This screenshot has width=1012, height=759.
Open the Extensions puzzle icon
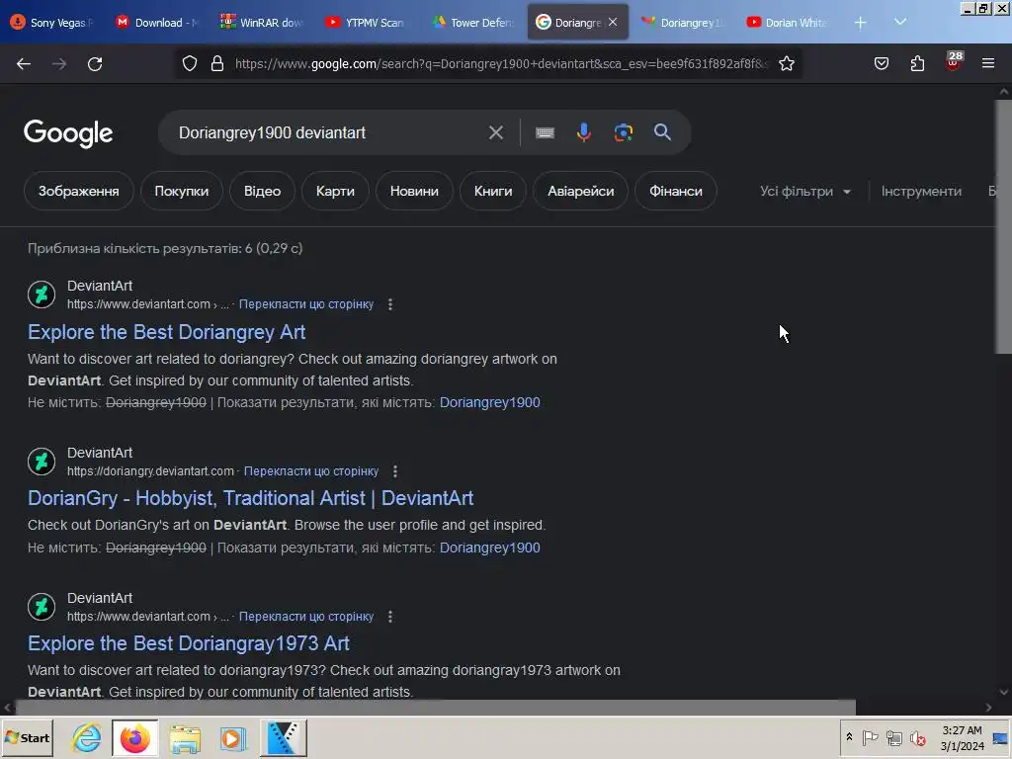917,63
